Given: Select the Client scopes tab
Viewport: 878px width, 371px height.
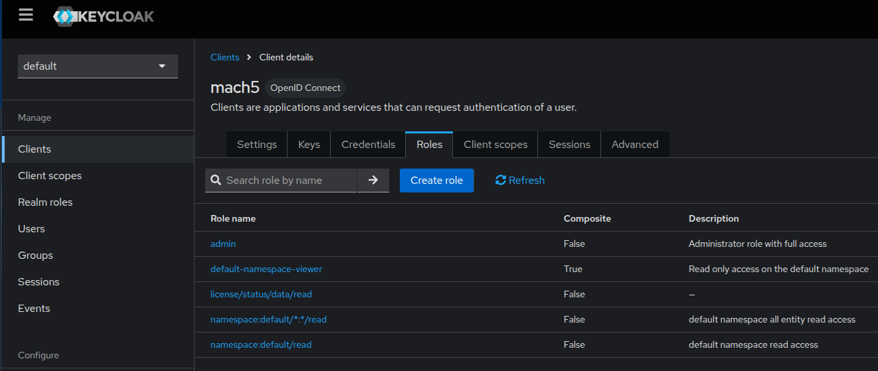Looking at the screenshot, I should click(495, 145).
